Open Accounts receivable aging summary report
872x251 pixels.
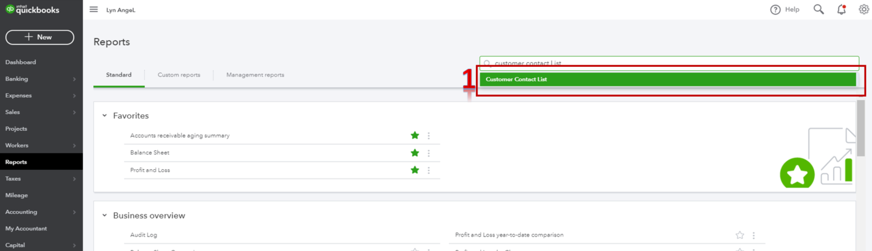(x=180, y=136)
